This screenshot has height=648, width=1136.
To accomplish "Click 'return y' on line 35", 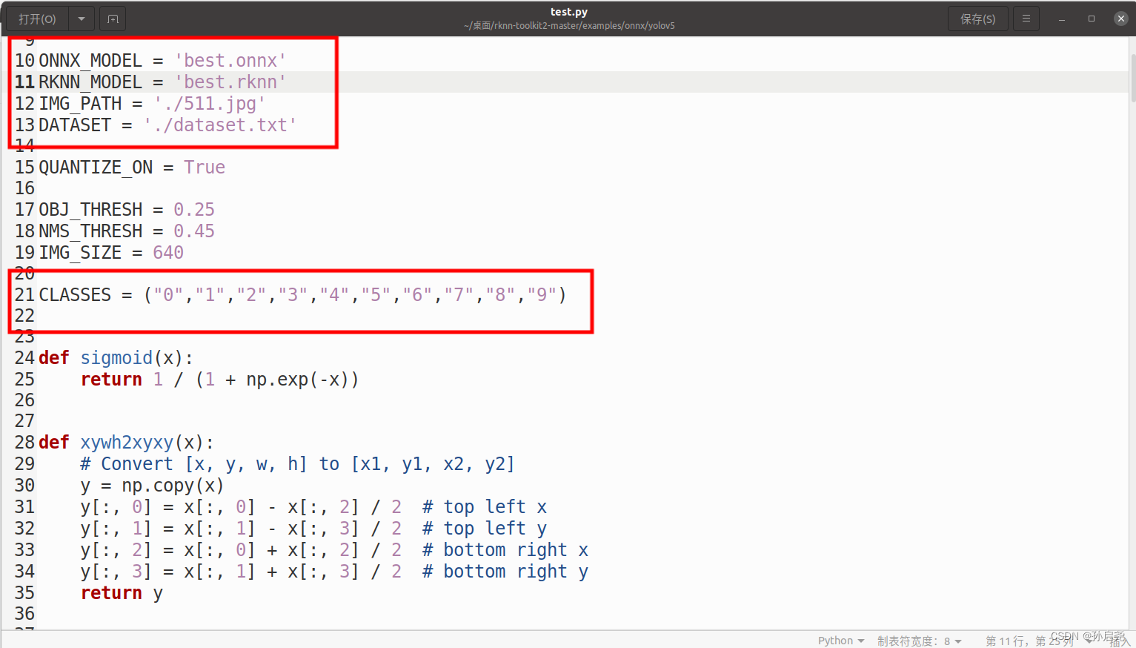I will pos(122,592).
